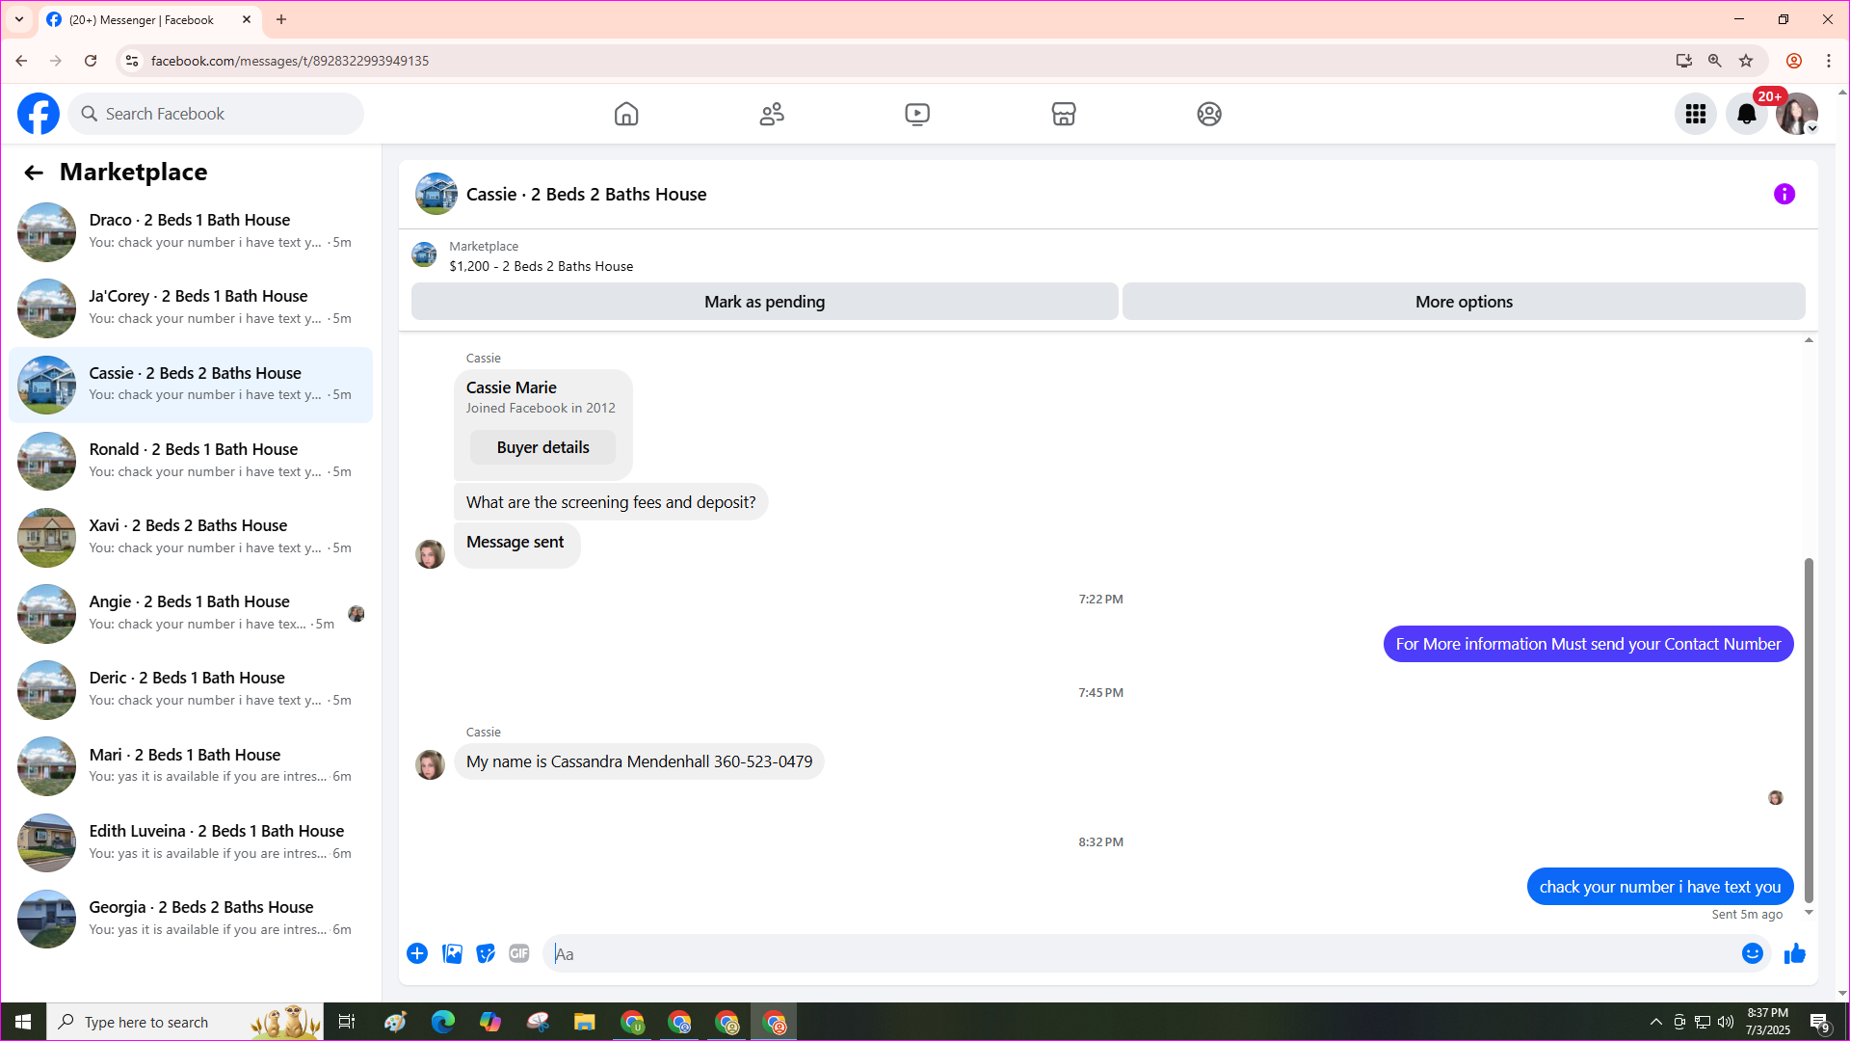Screen dimensions: 1850x1041
Task: Click the chat scrollbar thumb
Action: pos(1809,730)
